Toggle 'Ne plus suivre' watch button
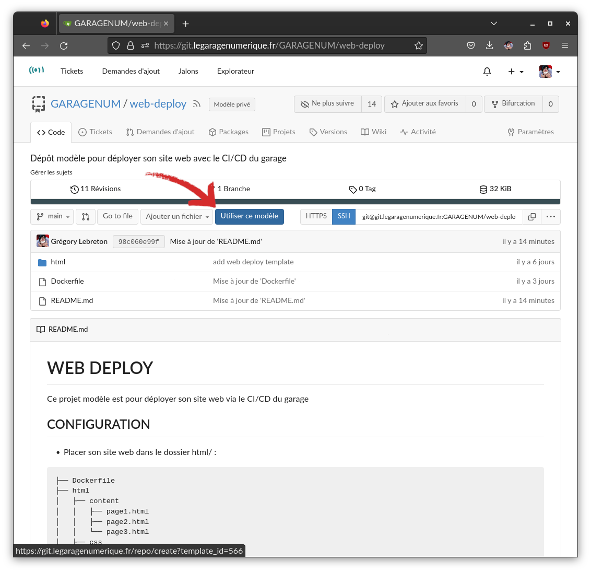Viewport: 591px width, 572px height. (x=328, y=104)
